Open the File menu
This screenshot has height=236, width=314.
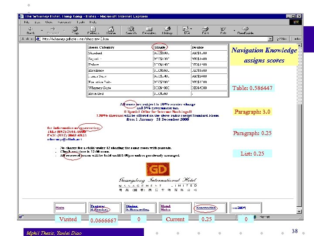27,22
